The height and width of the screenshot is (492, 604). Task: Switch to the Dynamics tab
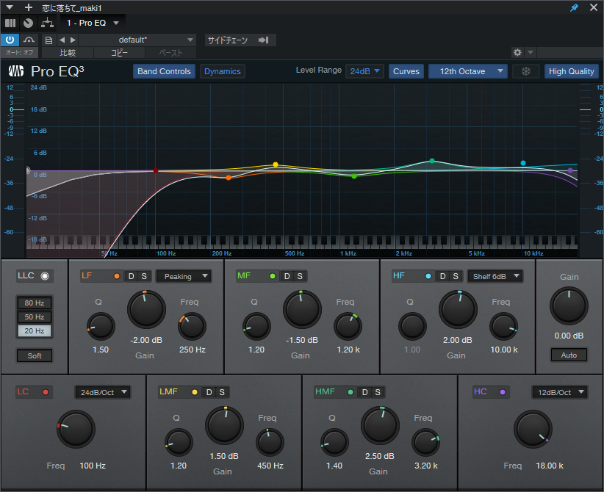click(x=222, y=71)
